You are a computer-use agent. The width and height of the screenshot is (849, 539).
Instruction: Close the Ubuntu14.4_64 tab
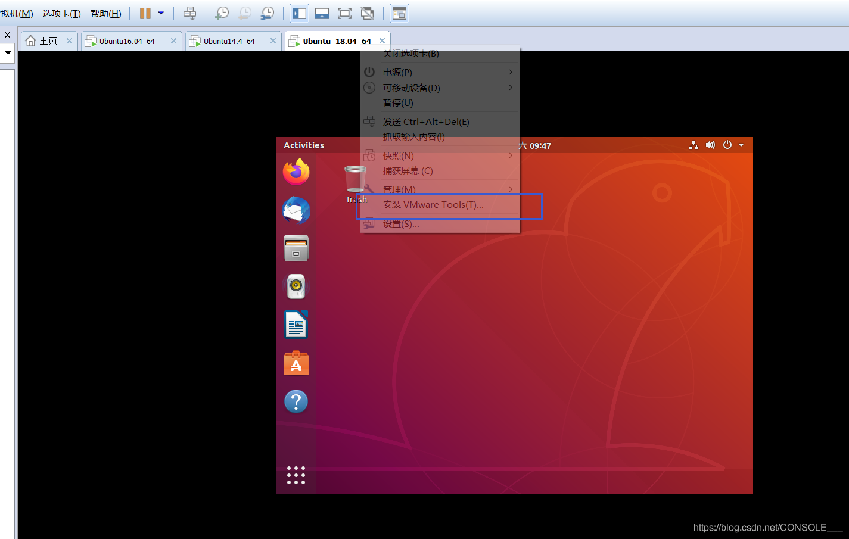click(273, 41)
